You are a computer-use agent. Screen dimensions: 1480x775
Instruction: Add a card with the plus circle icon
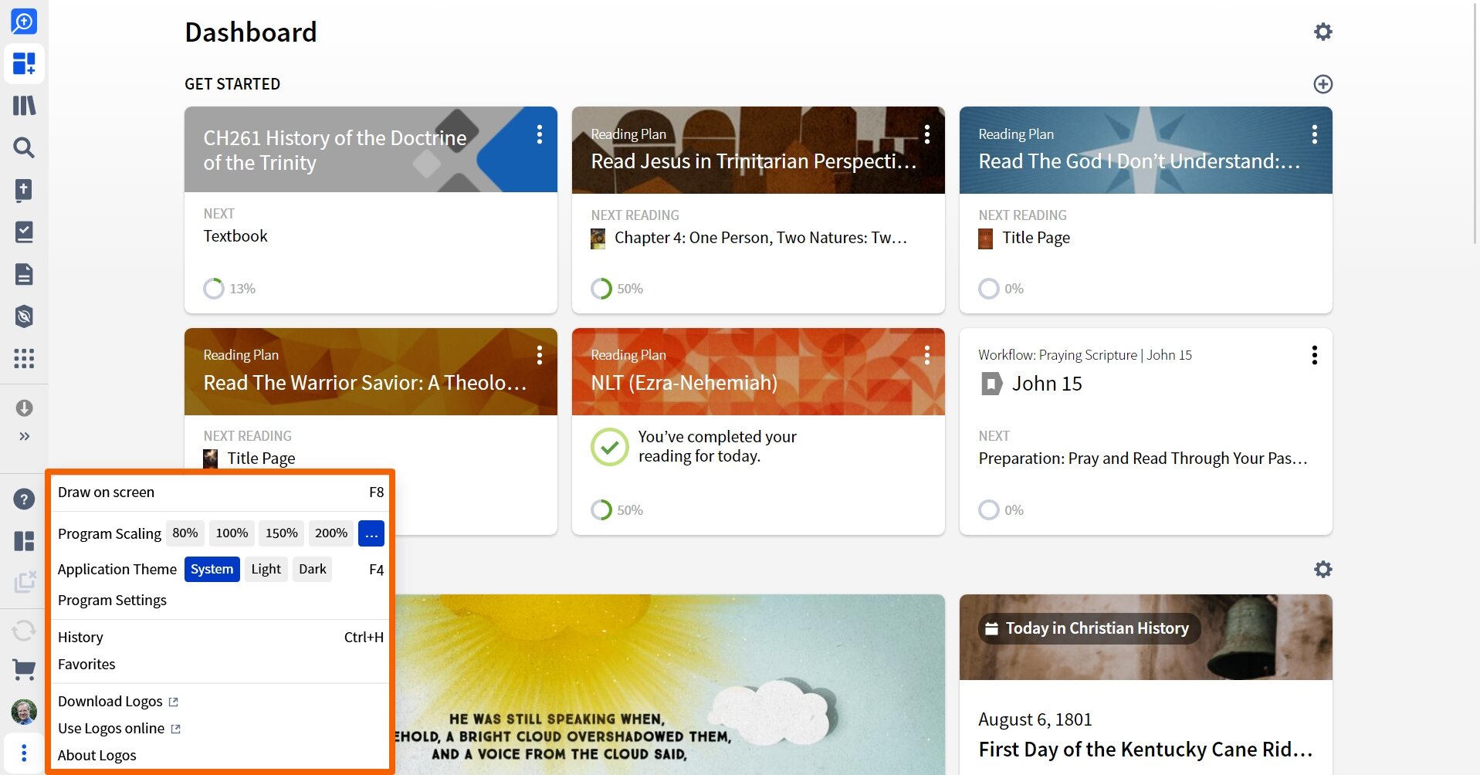[1323, 84]
